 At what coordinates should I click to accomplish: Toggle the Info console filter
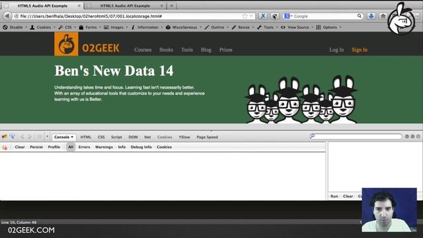[122, 147]
